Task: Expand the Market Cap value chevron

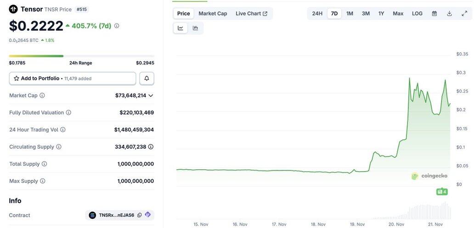Action: click(151, 95)
